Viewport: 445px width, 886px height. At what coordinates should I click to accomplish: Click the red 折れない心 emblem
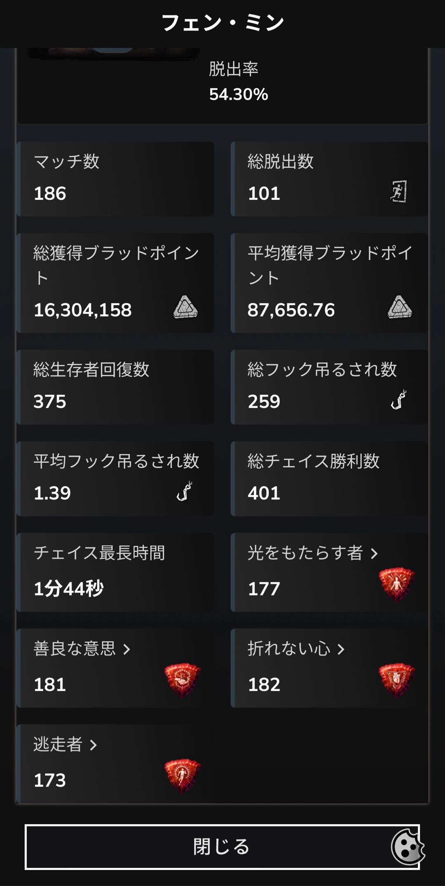396,680
